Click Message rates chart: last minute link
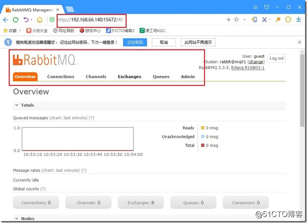This screenshot has width=307, height=223. [61, 170]
